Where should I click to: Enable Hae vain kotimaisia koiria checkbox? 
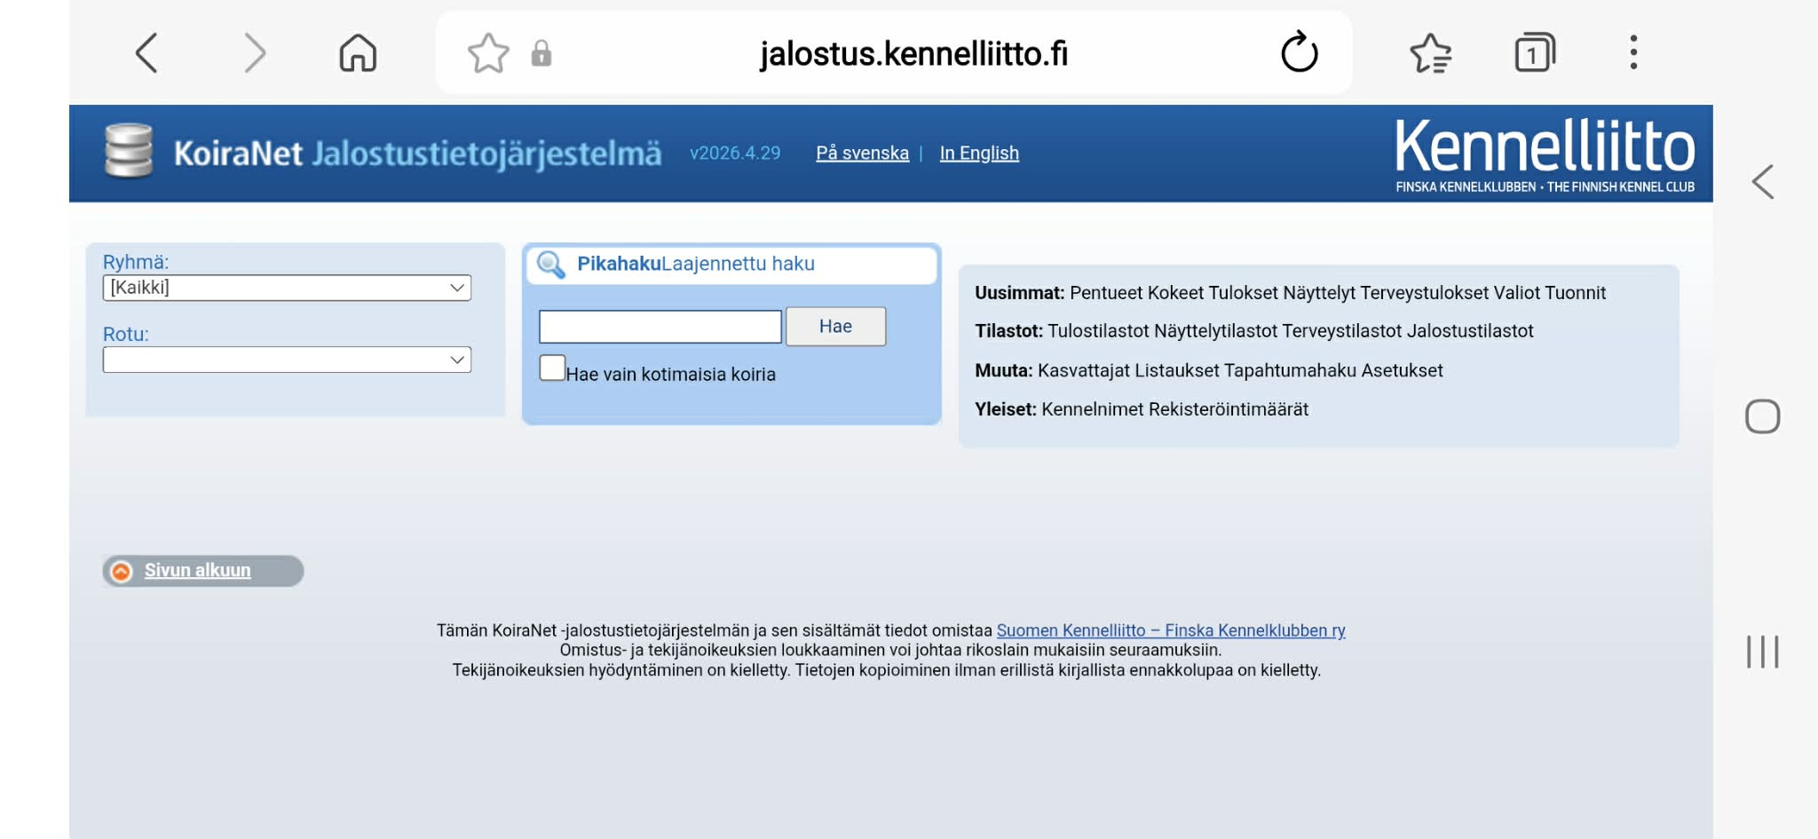tap(552, 368)
